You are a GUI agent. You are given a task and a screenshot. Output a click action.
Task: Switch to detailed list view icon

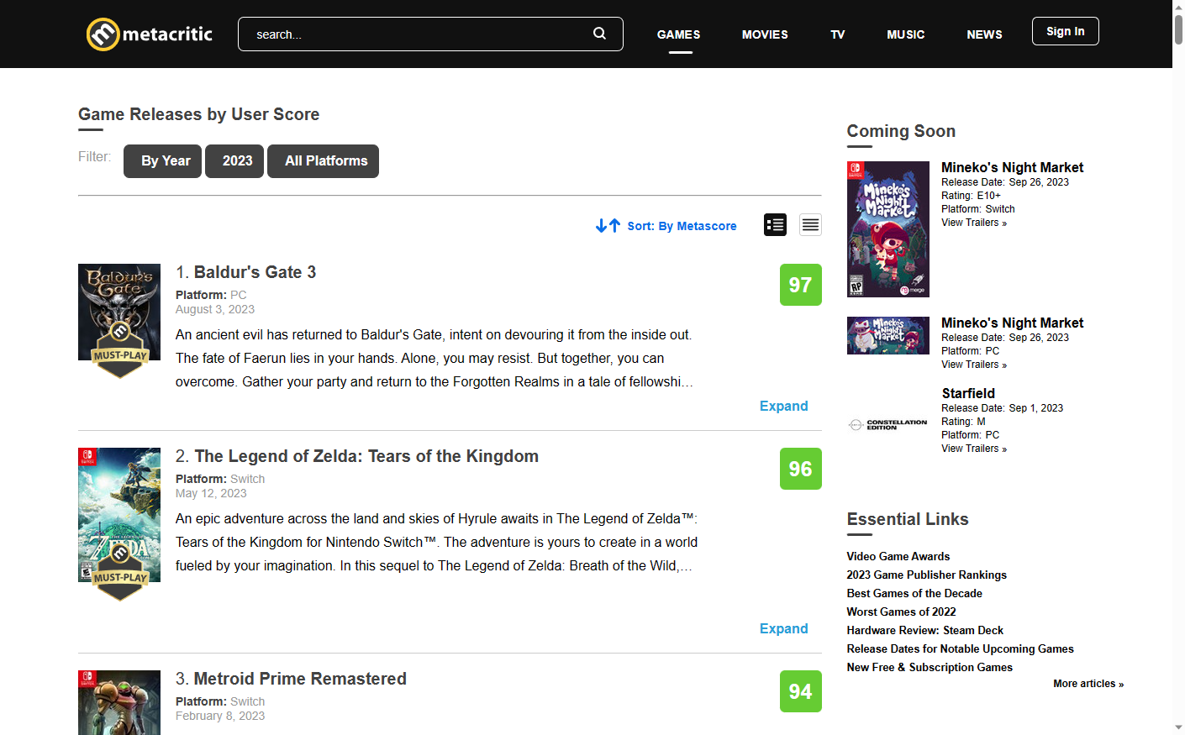pos(775,224)
